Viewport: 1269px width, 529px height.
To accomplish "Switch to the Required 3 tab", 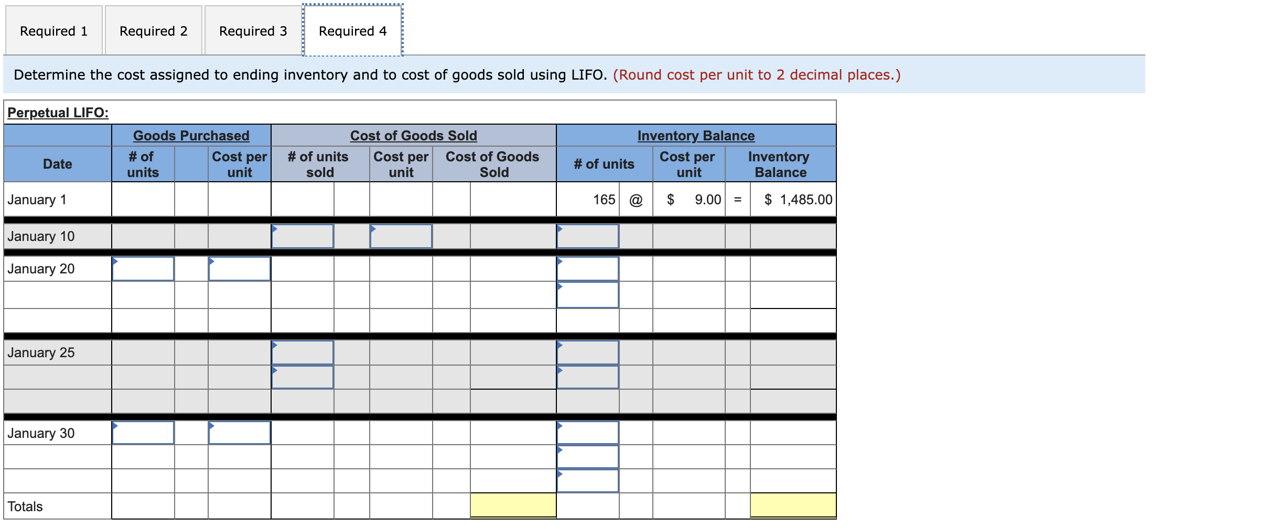I will point(253,30).
